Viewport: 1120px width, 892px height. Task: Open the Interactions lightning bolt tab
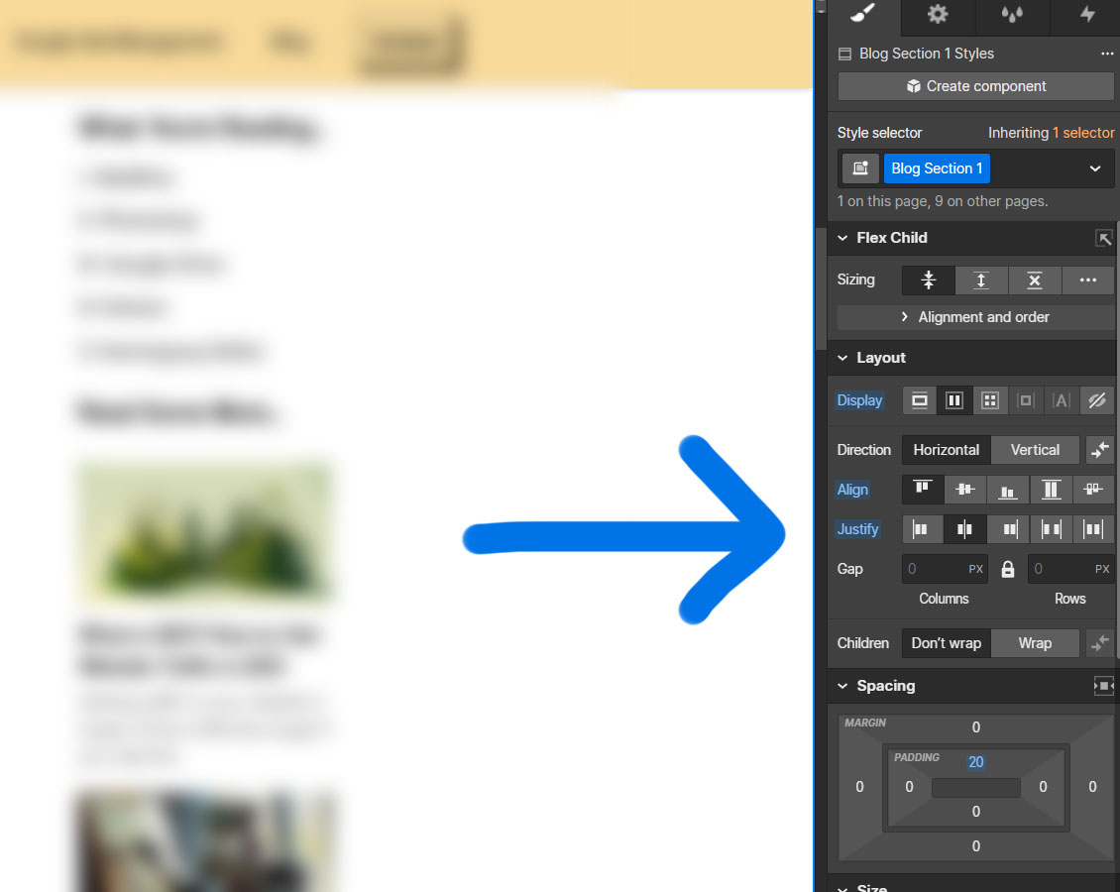1087,14
